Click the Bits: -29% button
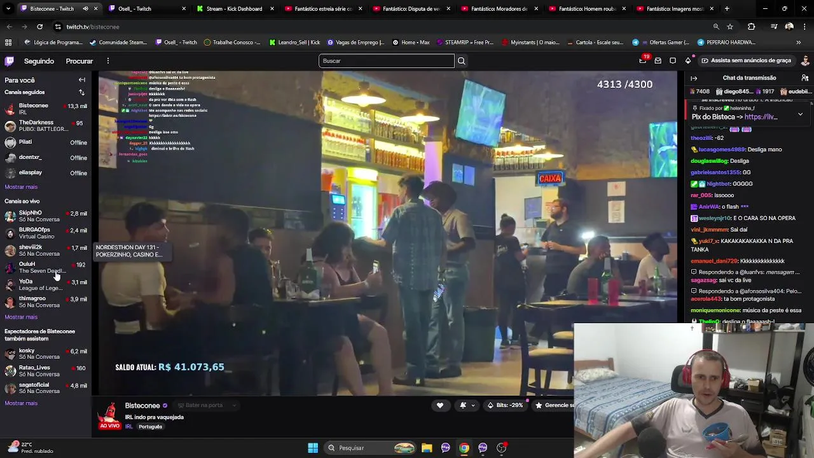The height and width of the screenshot is (458, 814). point(505,405)
